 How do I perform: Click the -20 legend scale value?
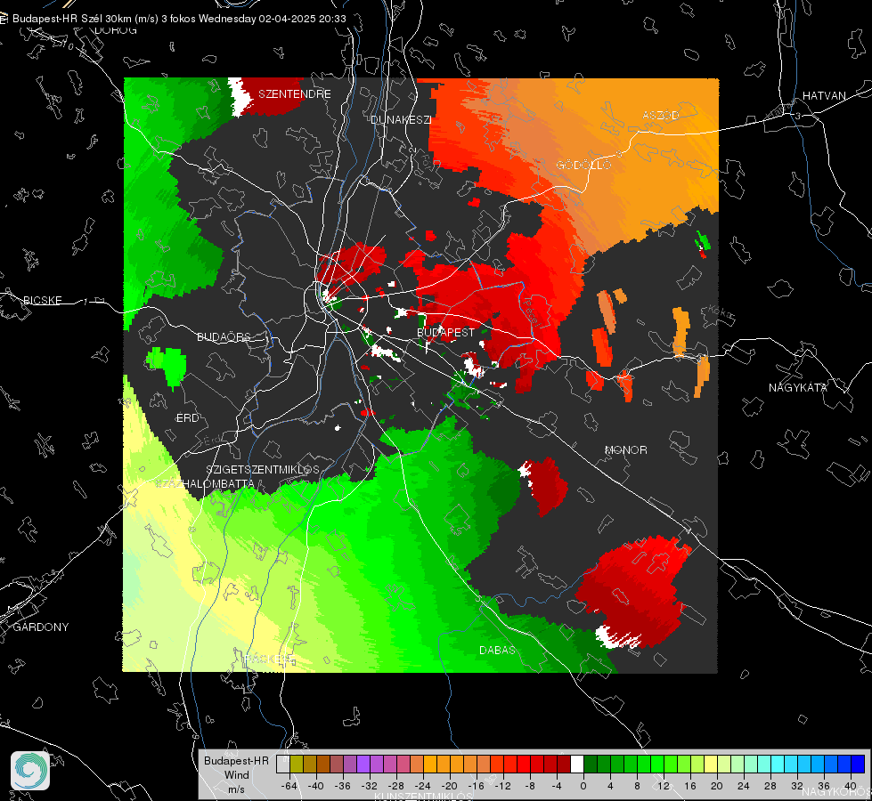coord(449,786)
